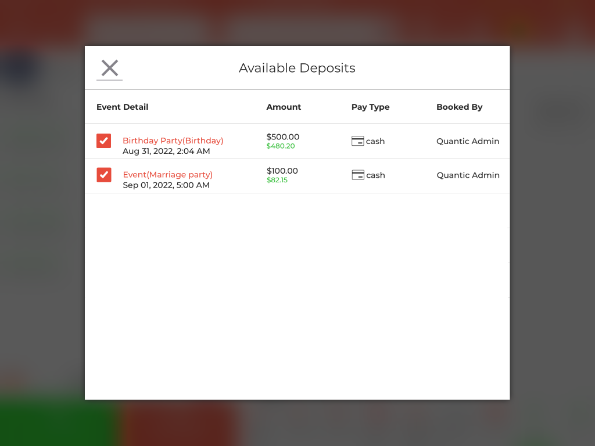
Task: Click Quantic Admin in the Marriage party row
Action: click(468, 175)
